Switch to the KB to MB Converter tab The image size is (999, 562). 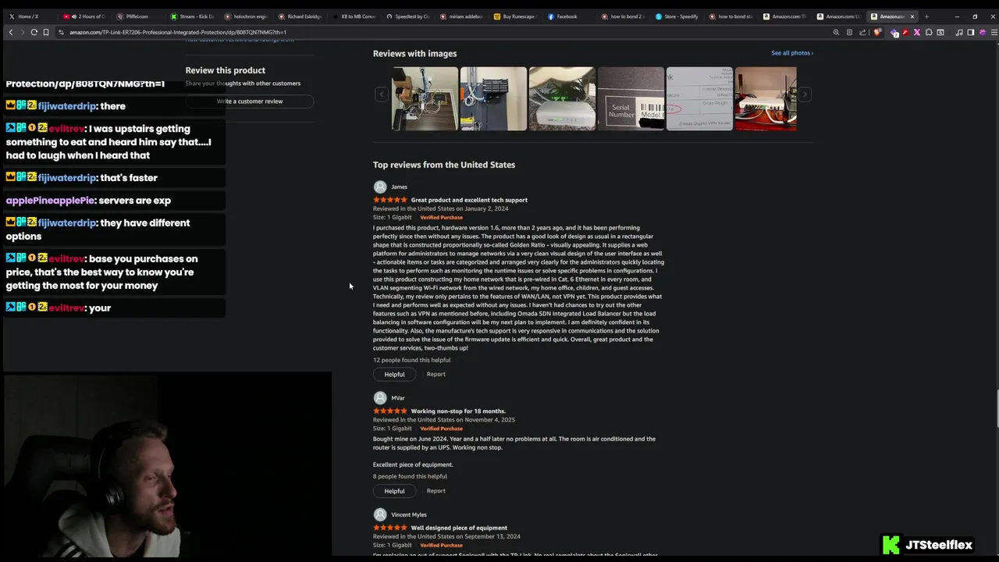pyautogui.click(x=353, y=16)
